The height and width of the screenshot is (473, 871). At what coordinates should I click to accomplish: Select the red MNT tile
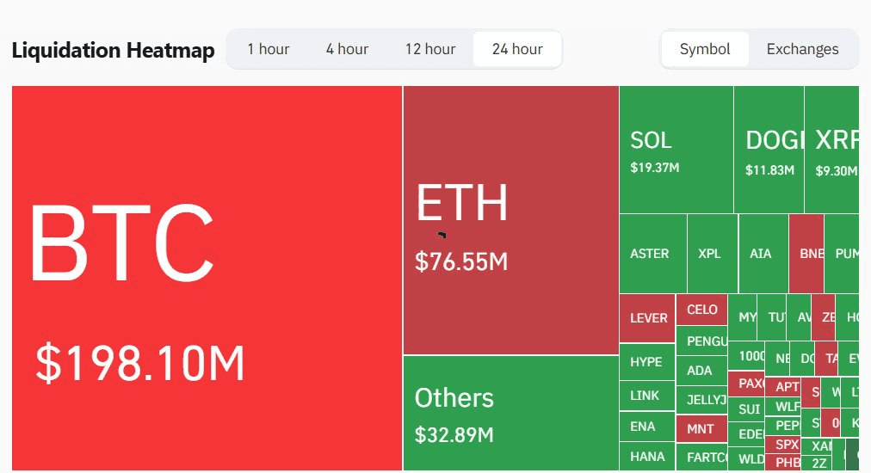pos(701,427)
